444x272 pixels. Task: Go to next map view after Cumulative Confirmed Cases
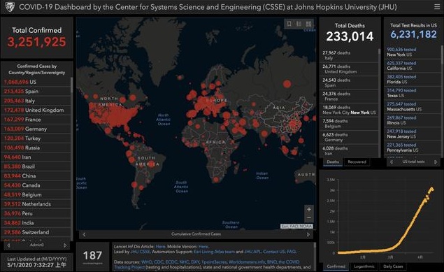pyautogui.click(x=308, y=234)
